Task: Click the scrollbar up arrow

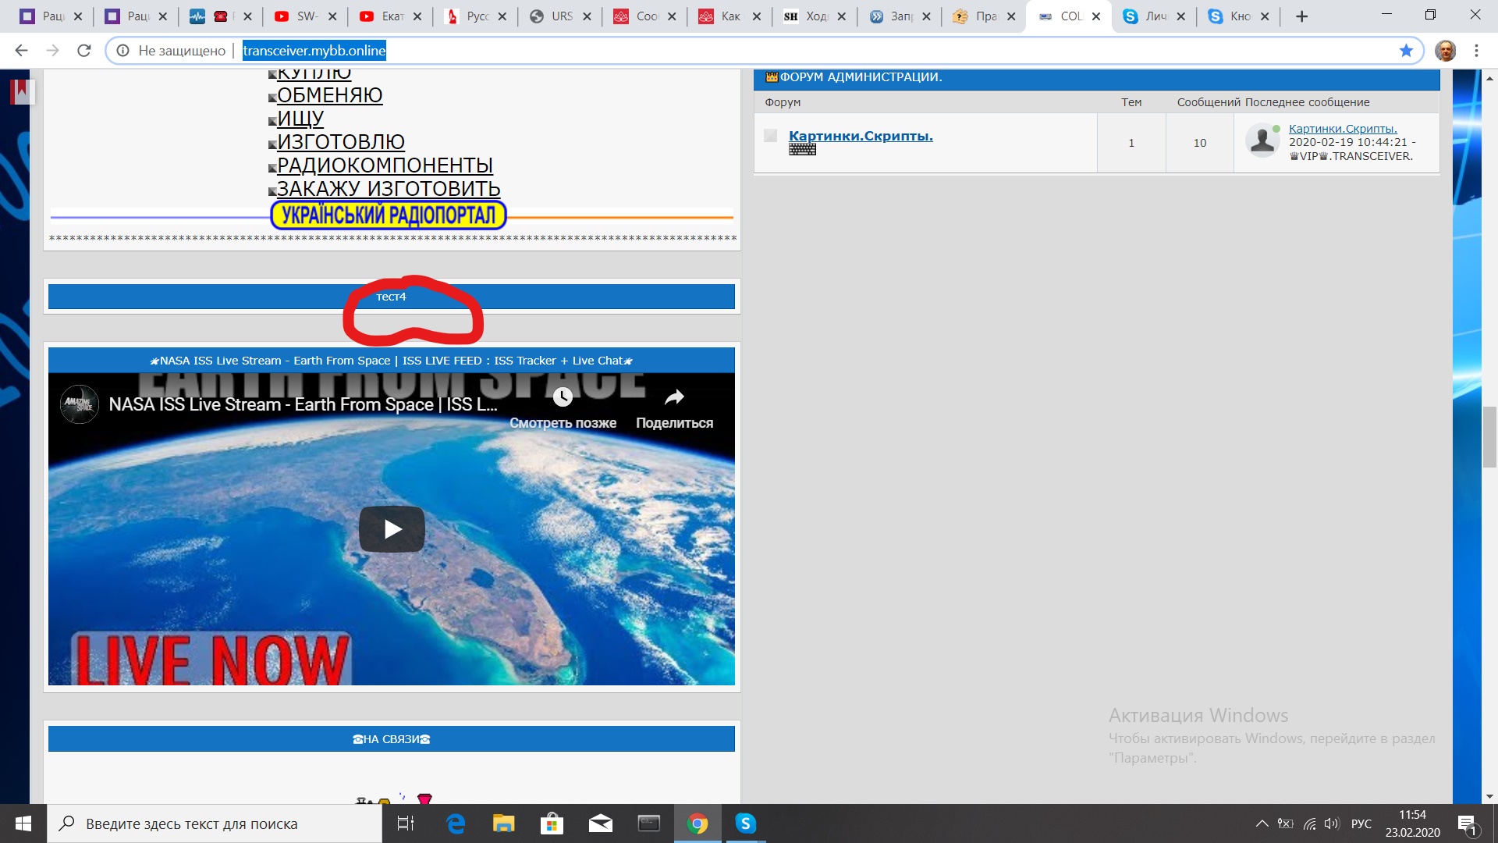Action: pos(1489,78)
